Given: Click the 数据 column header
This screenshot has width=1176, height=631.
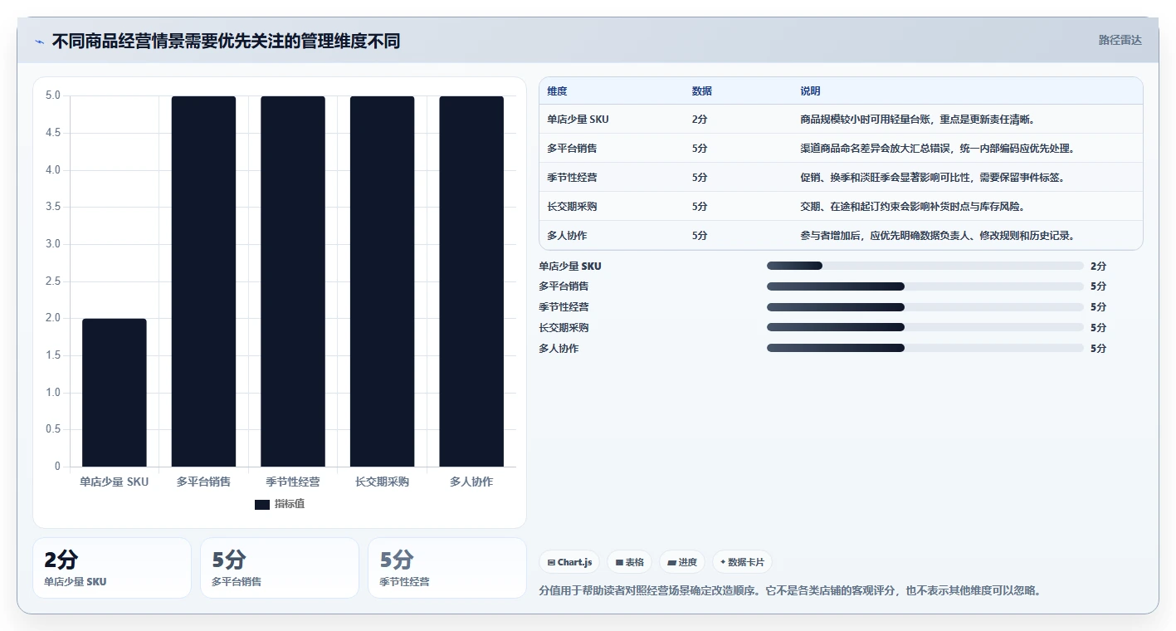Looking at the screenshot, I should click(701, 91).
